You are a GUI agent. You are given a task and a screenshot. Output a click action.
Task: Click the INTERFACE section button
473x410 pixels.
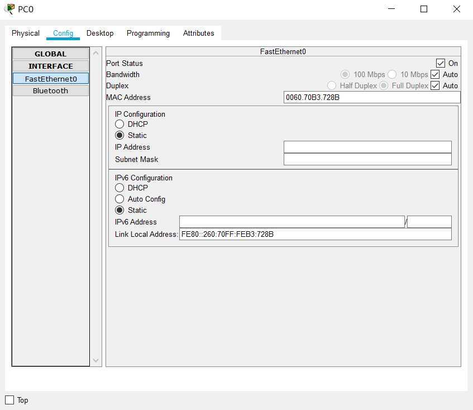tap(51, 66)
